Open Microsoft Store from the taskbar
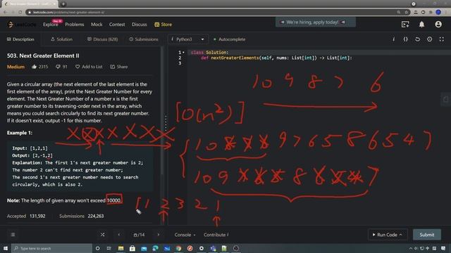Viewport: 451px width, 253px height. pyautogui.click(x=132, y=248)
